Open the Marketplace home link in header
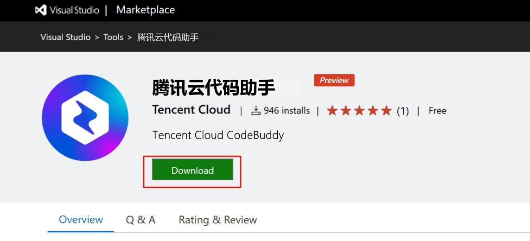Viewport: 530px width, 241px height. [146, 10]
